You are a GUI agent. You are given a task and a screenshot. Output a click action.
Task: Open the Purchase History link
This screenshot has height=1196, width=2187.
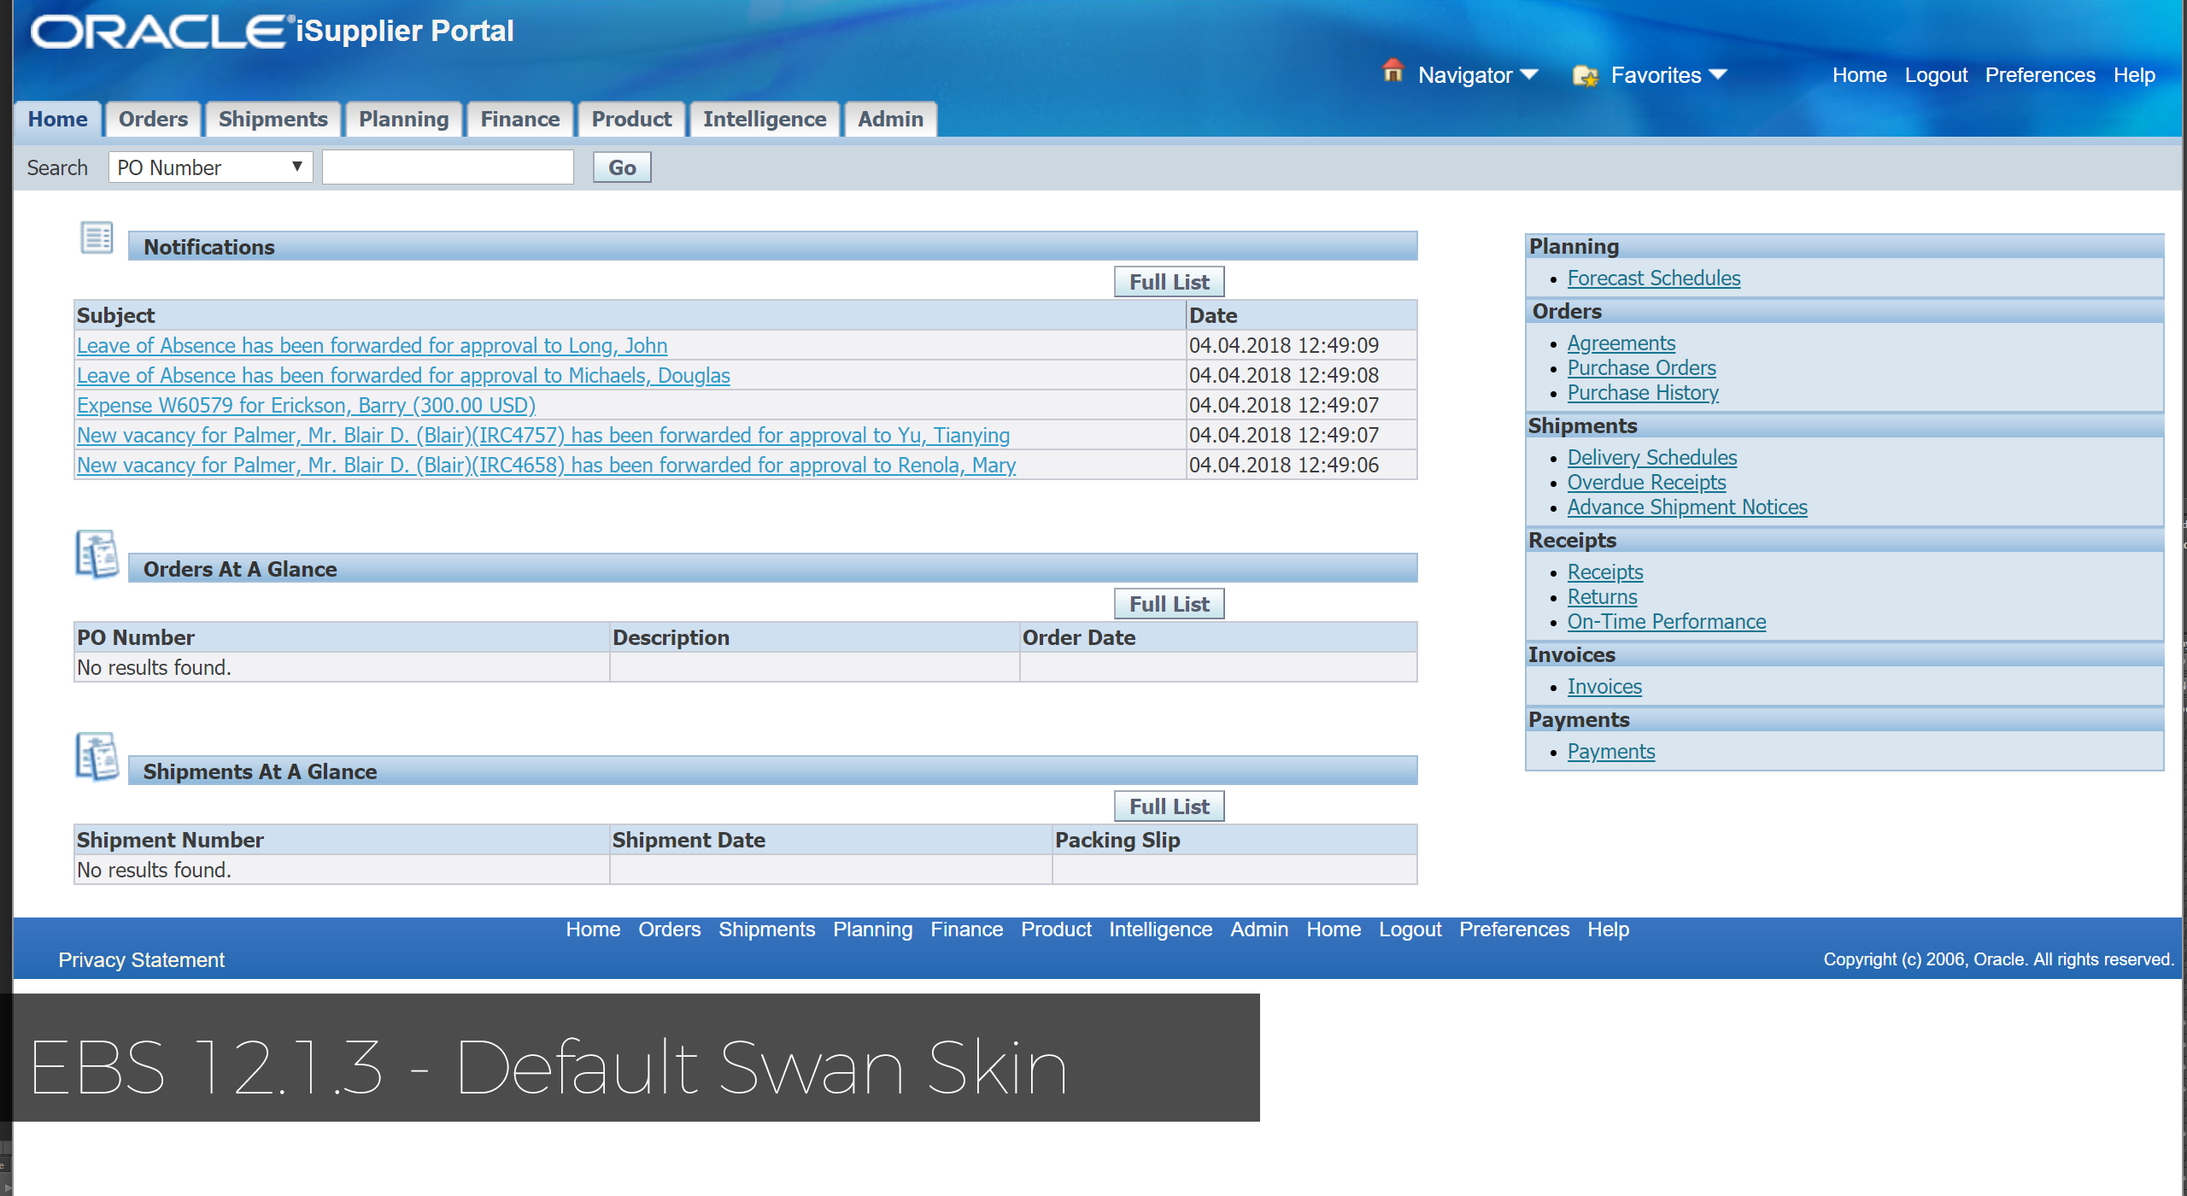pos(1643,393)
